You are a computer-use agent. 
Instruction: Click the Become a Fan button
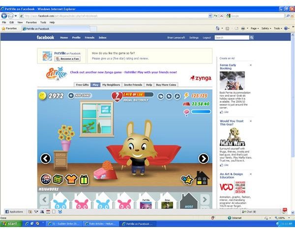[67, 59]
